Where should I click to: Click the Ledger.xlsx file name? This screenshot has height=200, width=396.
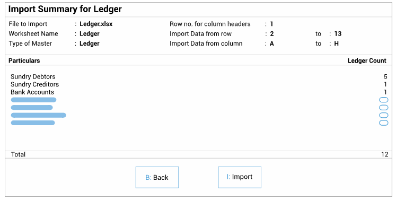click(x=96, y=24)
